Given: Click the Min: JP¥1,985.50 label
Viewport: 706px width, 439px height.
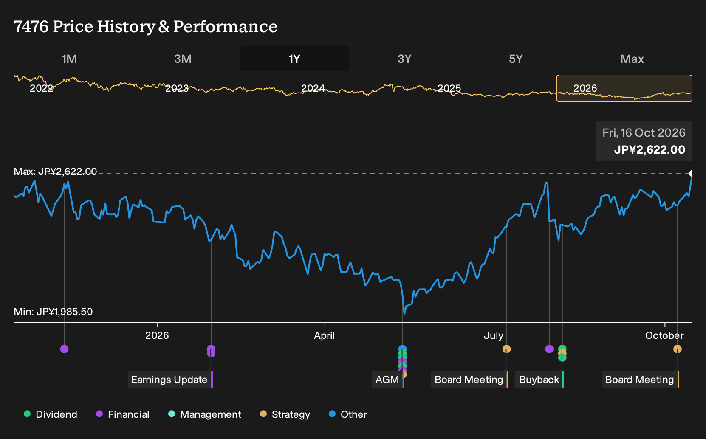Looking at the screenshot, I should coord(53,312).
